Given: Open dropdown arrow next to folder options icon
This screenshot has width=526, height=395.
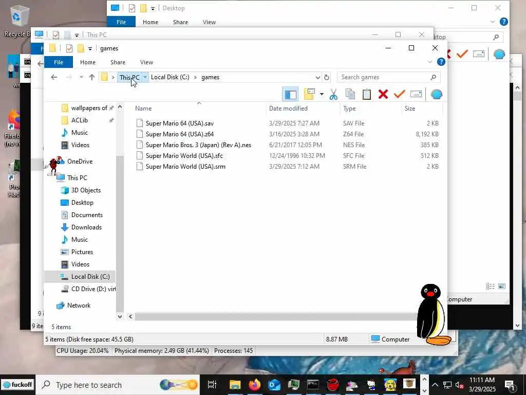Looking at the screenshot, I should (x=322, y=95).
